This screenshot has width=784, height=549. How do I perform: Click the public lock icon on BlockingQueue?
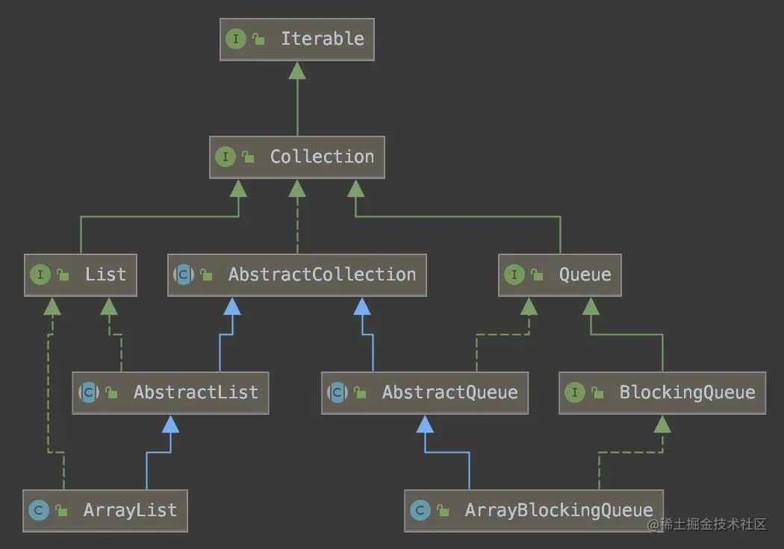597,392
